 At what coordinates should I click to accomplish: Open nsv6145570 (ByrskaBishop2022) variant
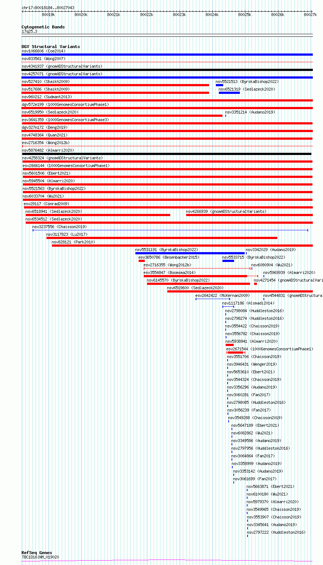tap(179, 280)
